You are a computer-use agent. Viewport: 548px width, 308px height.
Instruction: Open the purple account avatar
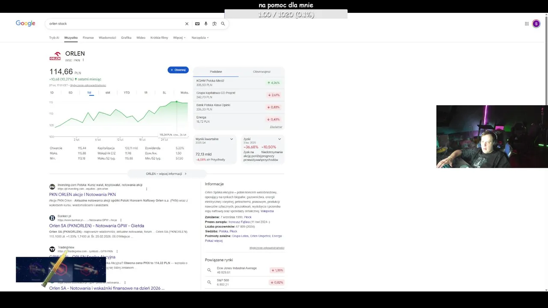(536, 24)
